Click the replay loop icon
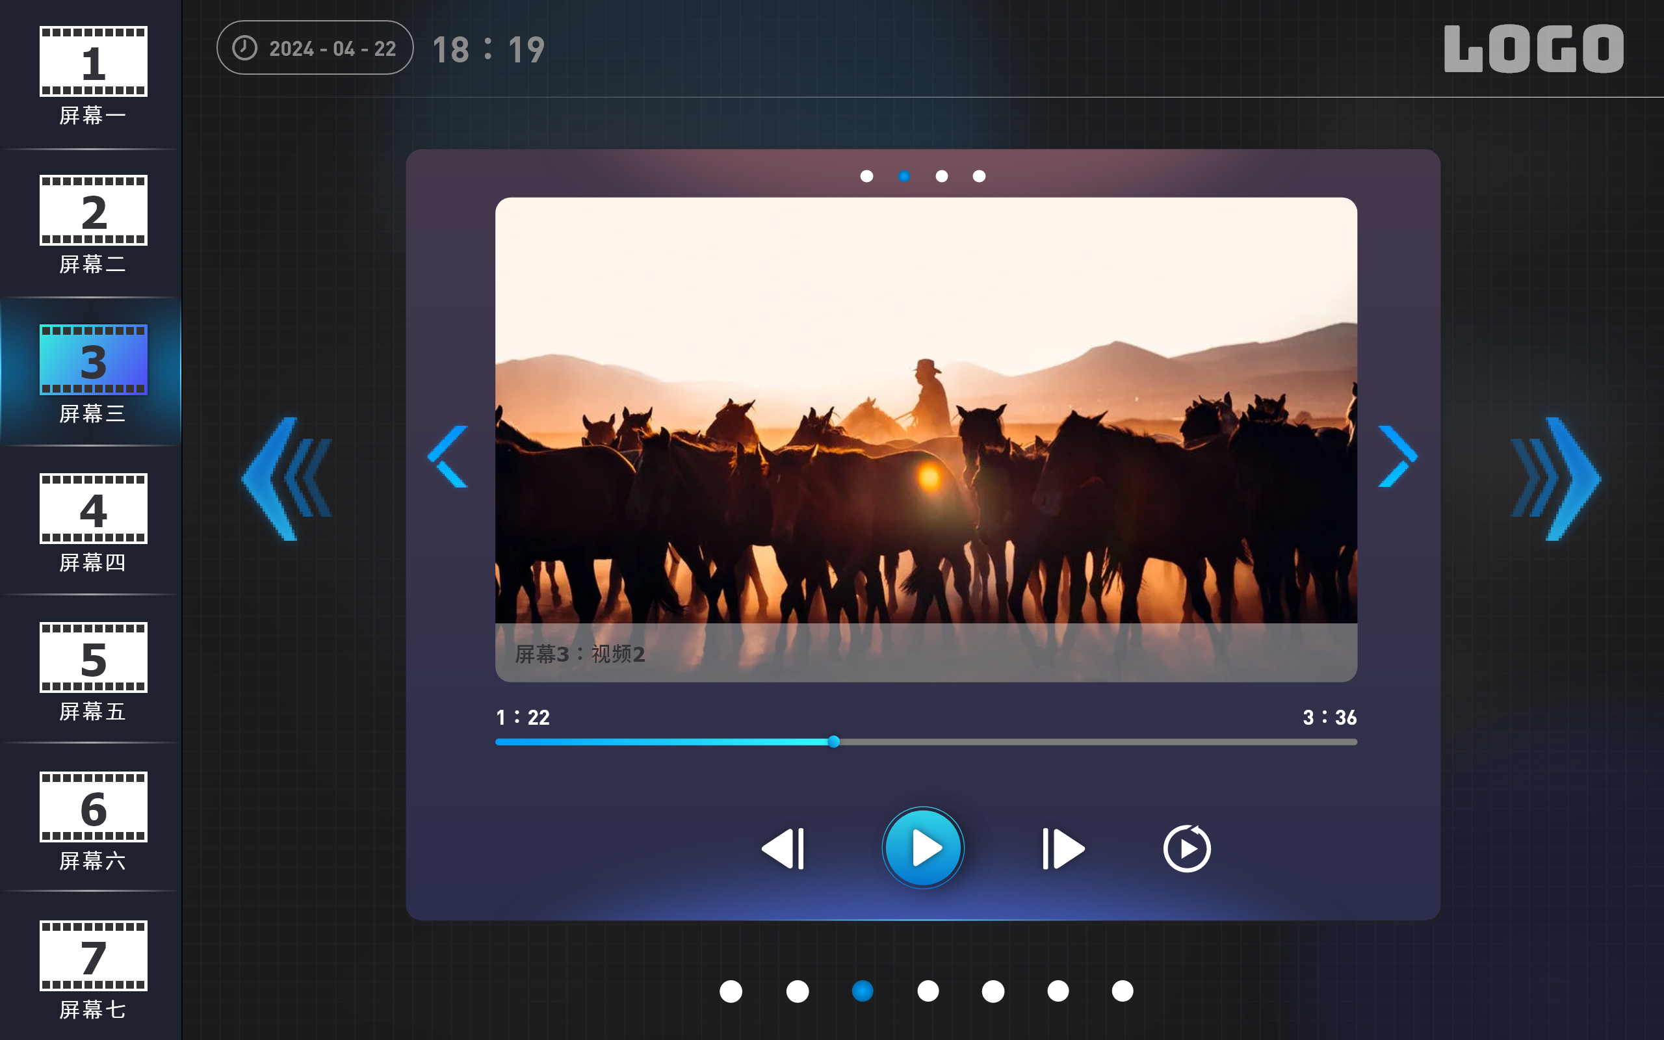 pyautogui.click(x=1187, y=848)
